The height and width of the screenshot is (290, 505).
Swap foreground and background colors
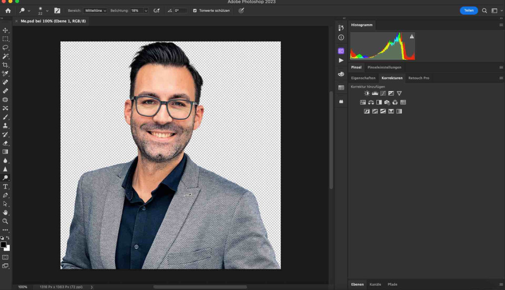point(8,238)
